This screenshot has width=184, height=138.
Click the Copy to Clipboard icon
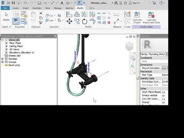[x=41, y=18]
